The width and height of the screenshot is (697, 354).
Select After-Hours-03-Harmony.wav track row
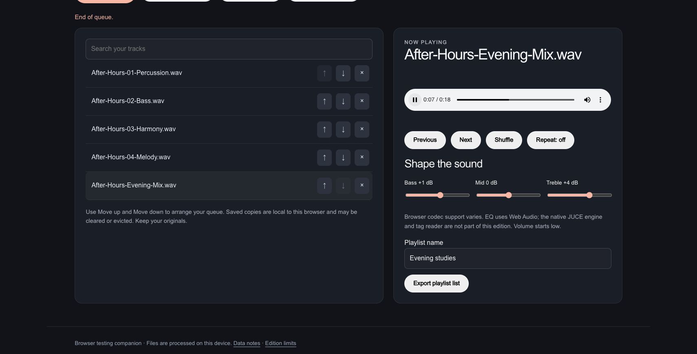pos(229,130)
